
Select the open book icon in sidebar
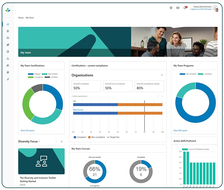click(8, 38)
